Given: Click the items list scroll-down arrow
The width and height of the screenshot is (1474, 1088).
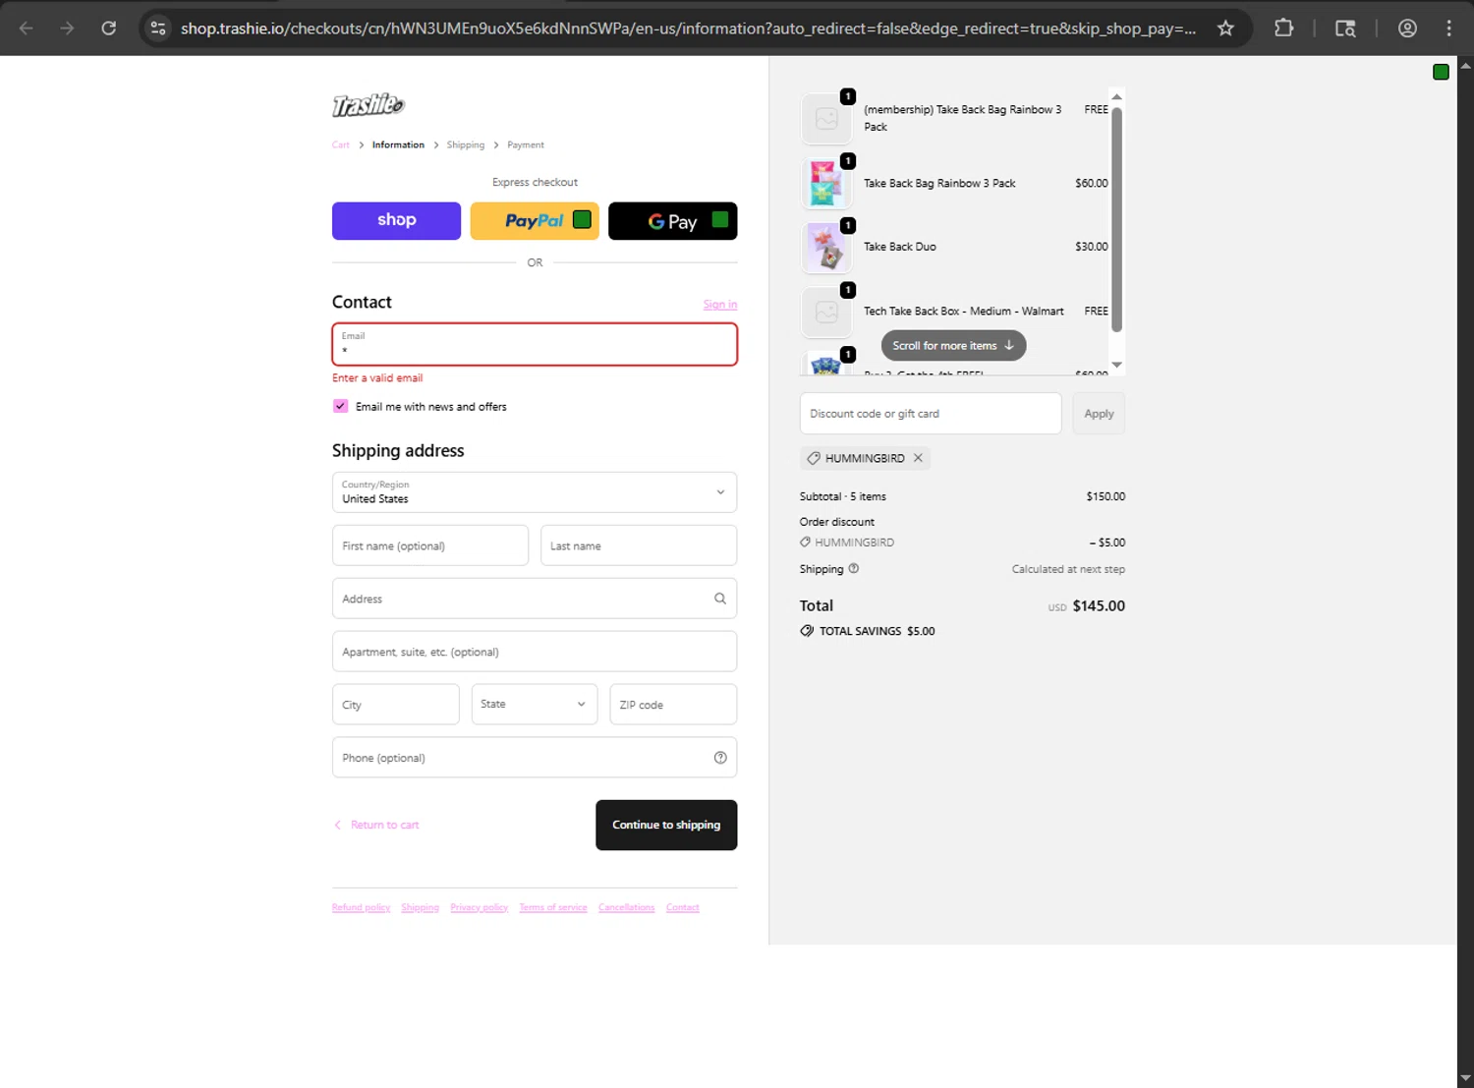Looking at the screenshot, I should (1116, 365).
